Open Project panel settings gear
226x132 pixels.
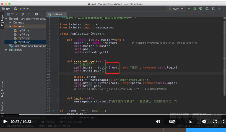[x=36, y=14]
